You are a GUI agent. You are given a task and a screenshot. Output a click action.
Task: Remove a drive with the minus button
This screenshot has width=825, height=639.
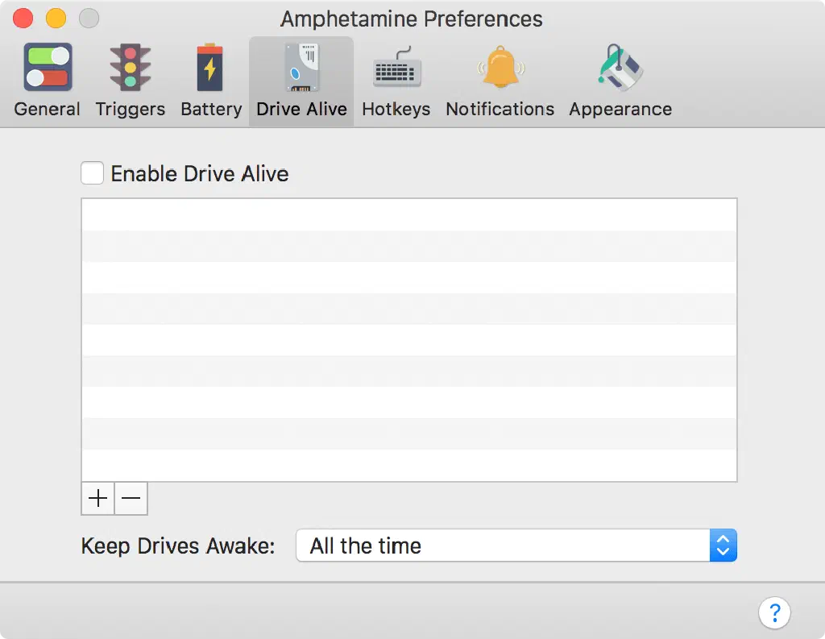coord(131,499)
